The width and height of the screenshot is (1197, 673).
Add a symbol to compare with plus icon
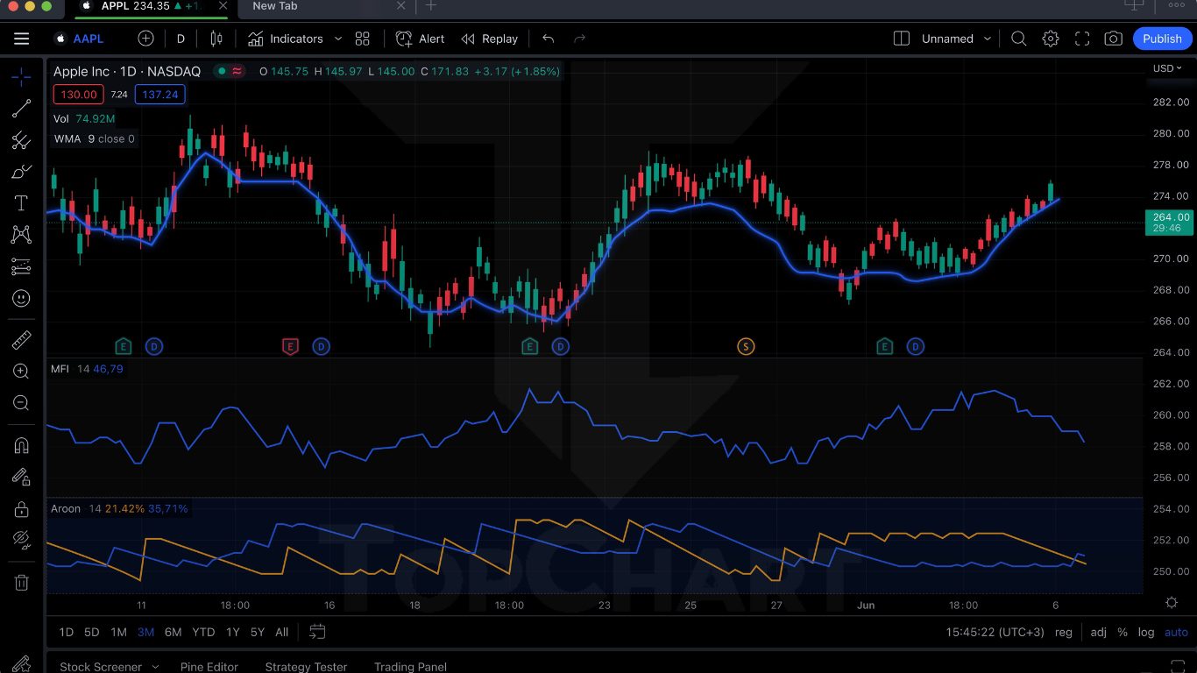click(145, 39)
